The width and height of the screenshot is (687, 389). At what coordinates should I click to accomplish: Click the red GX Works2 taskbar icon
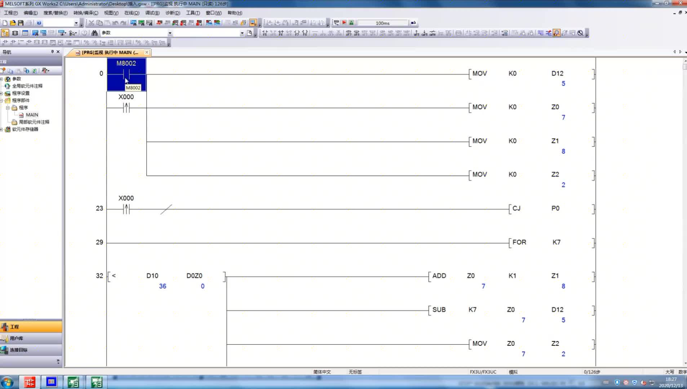click(30, 382)
